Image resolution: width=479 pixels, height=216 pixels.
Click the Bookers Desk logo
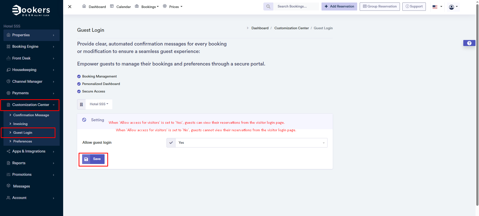31,10
